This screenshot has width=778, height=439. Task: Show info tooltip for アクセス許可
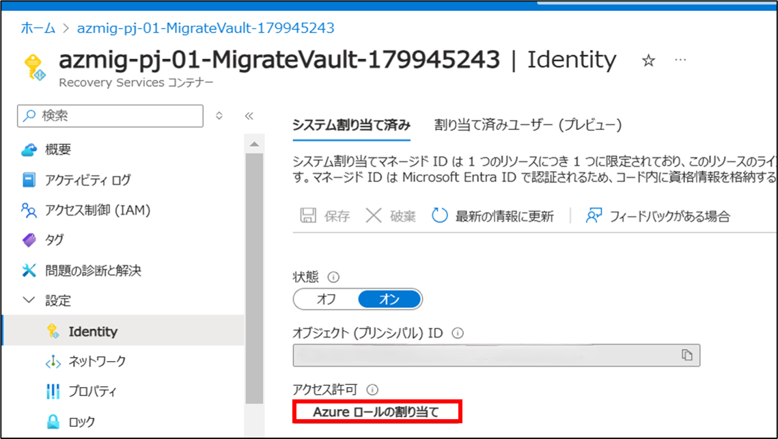[x=372, y=390]
